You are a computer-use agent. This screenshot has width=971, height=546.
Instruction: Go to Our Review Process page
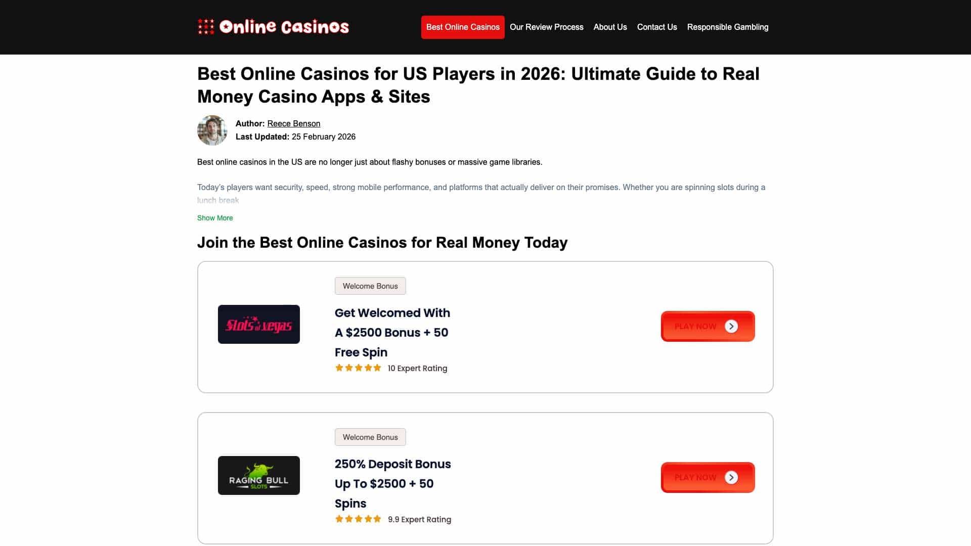(x=546, y=27)
